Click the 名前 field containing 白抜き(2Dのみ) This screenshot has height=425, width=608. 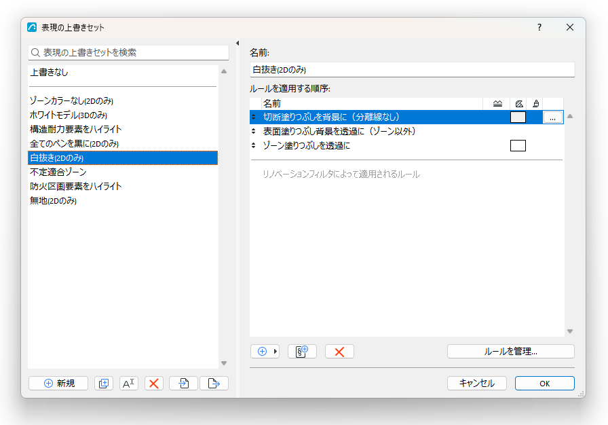tap(412, 70)
